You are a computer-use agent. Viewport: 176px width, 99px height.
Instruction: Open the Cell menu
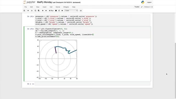pyautogui.click(x=51, y=7)
